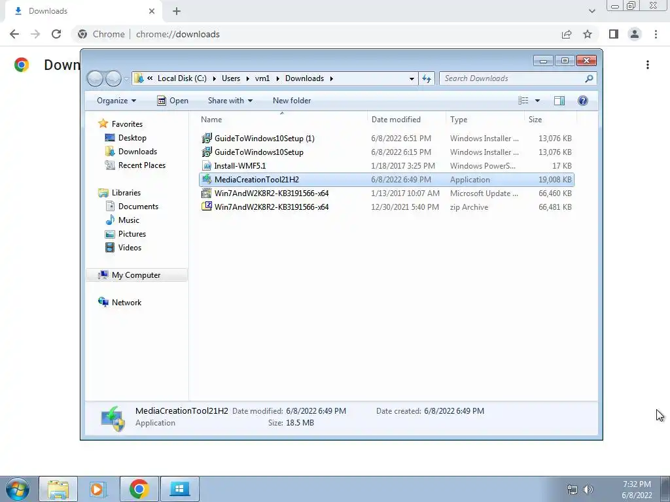670x502 pixels.
Task: Select My Computer in navigation pane
Action: (136, 275)
